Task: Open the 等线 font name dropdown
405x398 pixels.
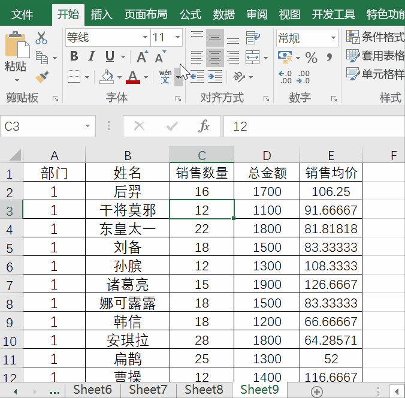Action: pyautogui.click(x=145, y=37)
